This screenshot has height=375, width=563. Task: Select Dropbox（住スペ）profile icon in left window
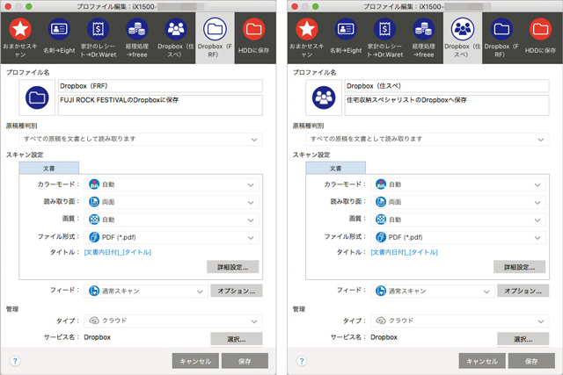[x=176, y=29]
